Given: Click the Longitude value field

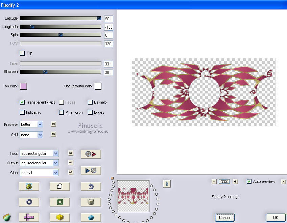Looking at the screenshot, I should (109, 27).
